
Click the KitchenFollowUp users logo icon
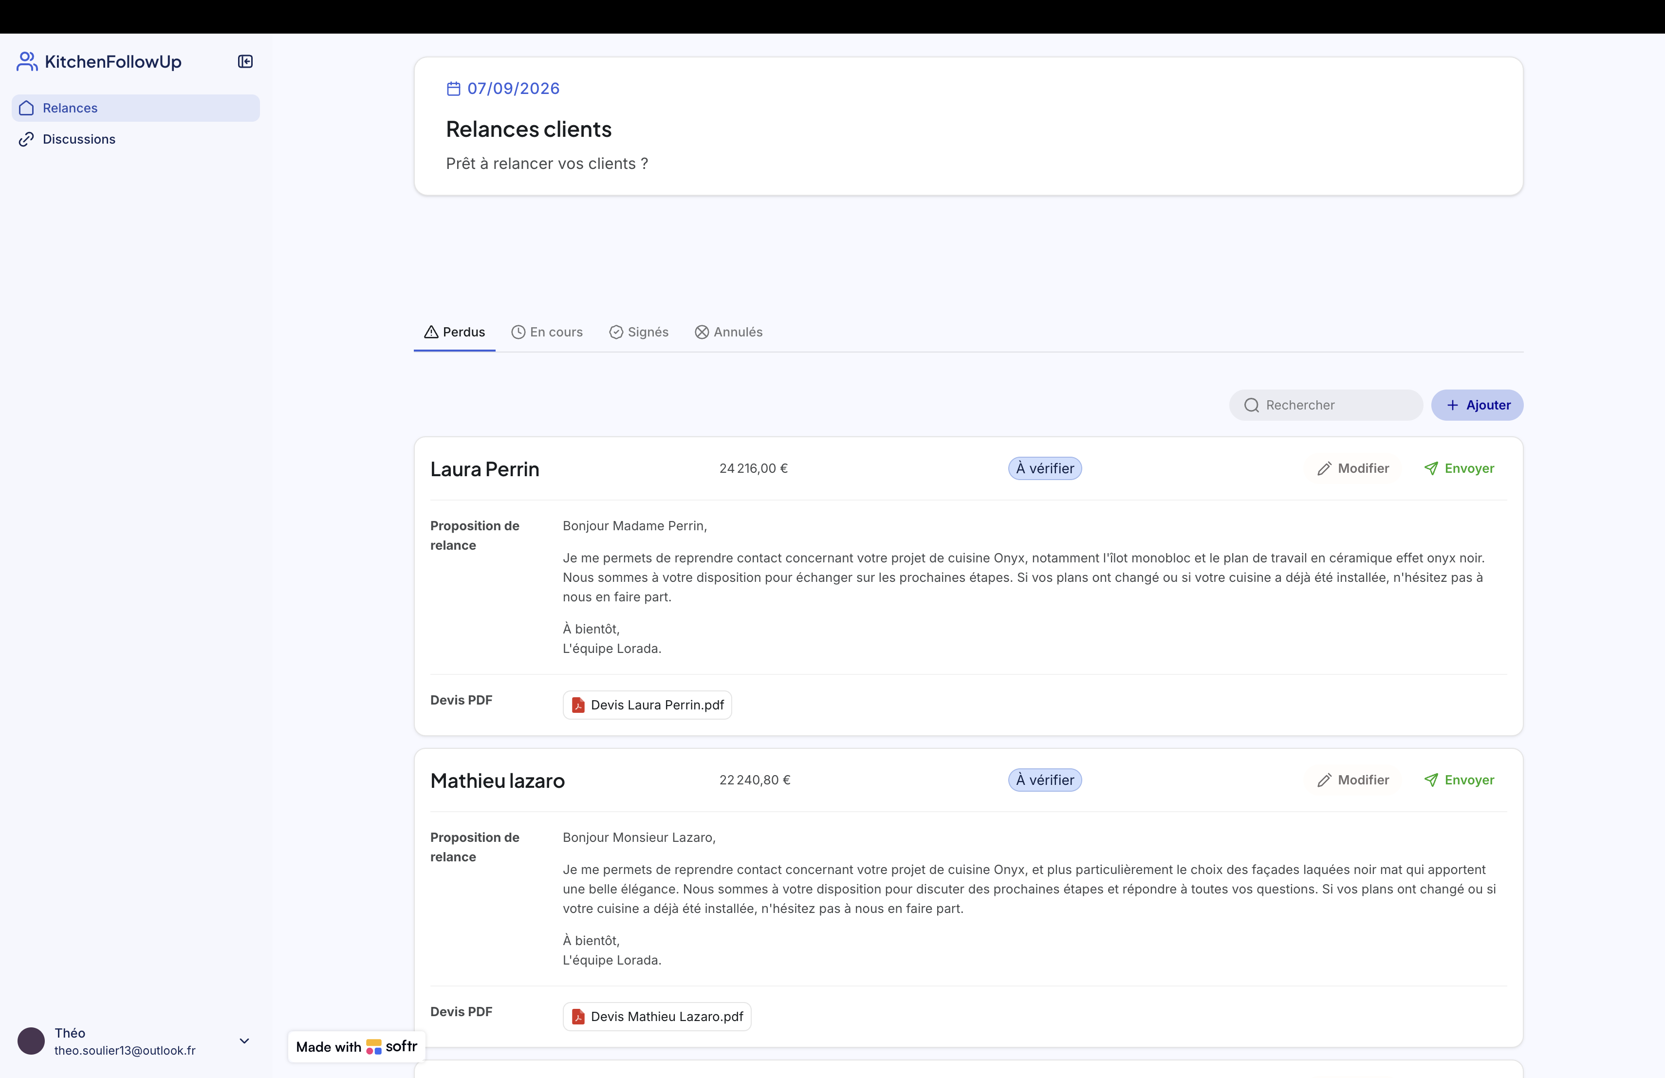(x=27, y=61)
